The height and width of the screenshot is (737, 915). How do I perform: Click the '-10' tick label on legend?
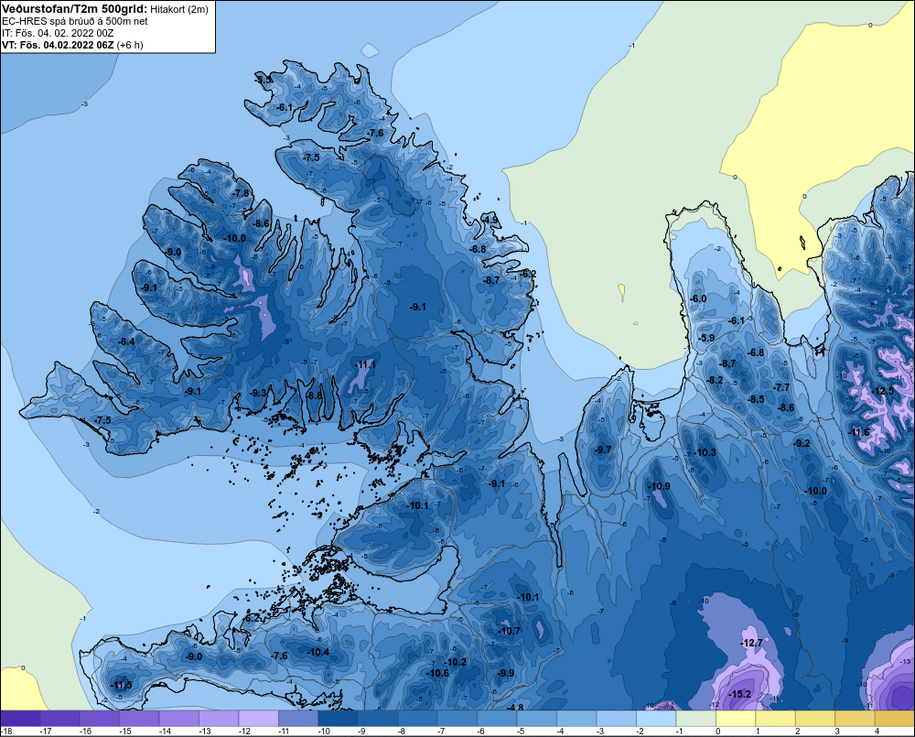323,732
